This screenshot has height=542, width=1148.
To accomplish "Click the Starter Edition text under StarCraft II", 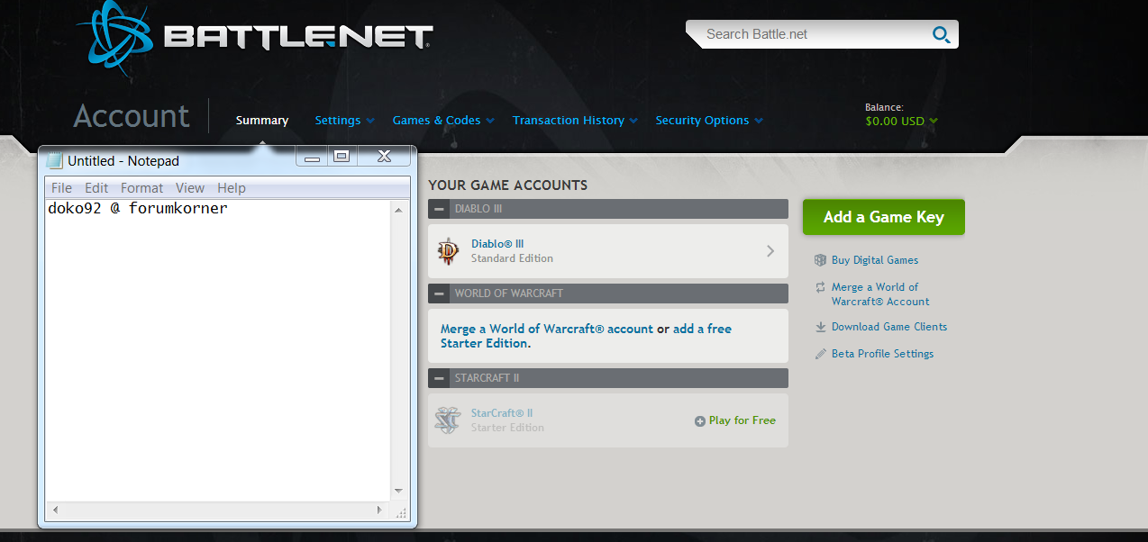I will (507, 428).
